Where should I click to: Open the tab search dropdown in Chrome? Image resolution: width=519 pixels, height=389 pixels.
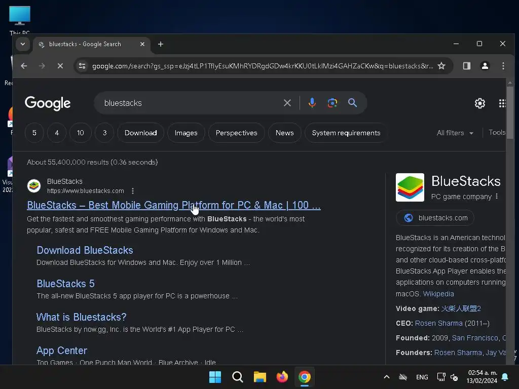(x=23, y=44)
